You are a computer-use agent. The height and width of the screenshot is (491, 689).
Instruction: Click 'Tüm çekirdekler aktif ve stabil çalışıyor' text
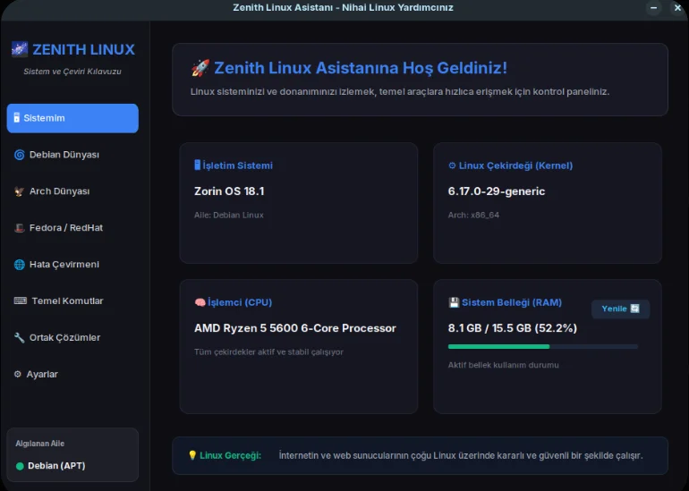[268, 351]
